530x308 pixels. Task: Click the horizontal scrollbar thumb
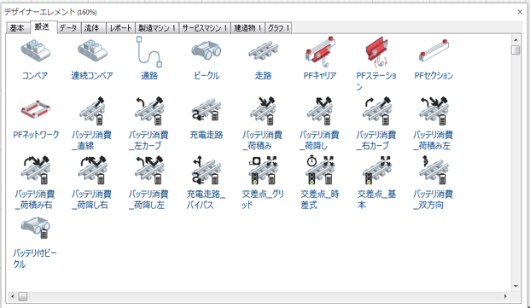coord(23,297)
